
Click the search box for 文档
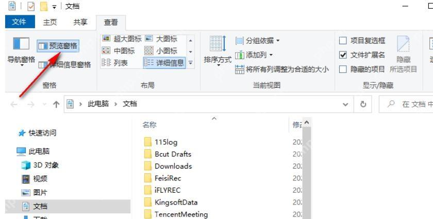coord(406,104)
